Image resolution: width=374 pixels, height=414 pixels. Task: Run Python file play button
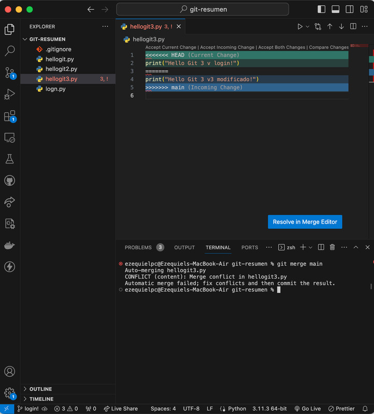pyautogui.click(x=300, y=26)
